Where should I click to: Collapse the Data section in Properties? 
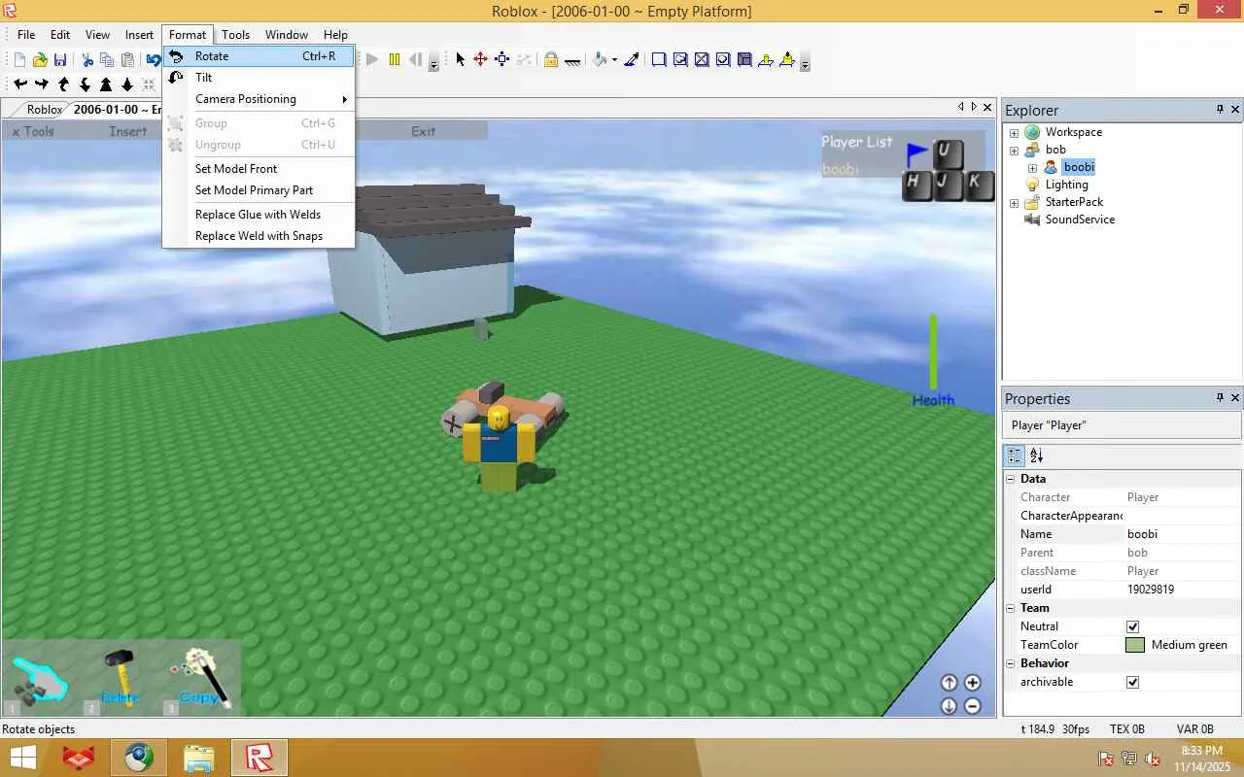coord(1011,479)
